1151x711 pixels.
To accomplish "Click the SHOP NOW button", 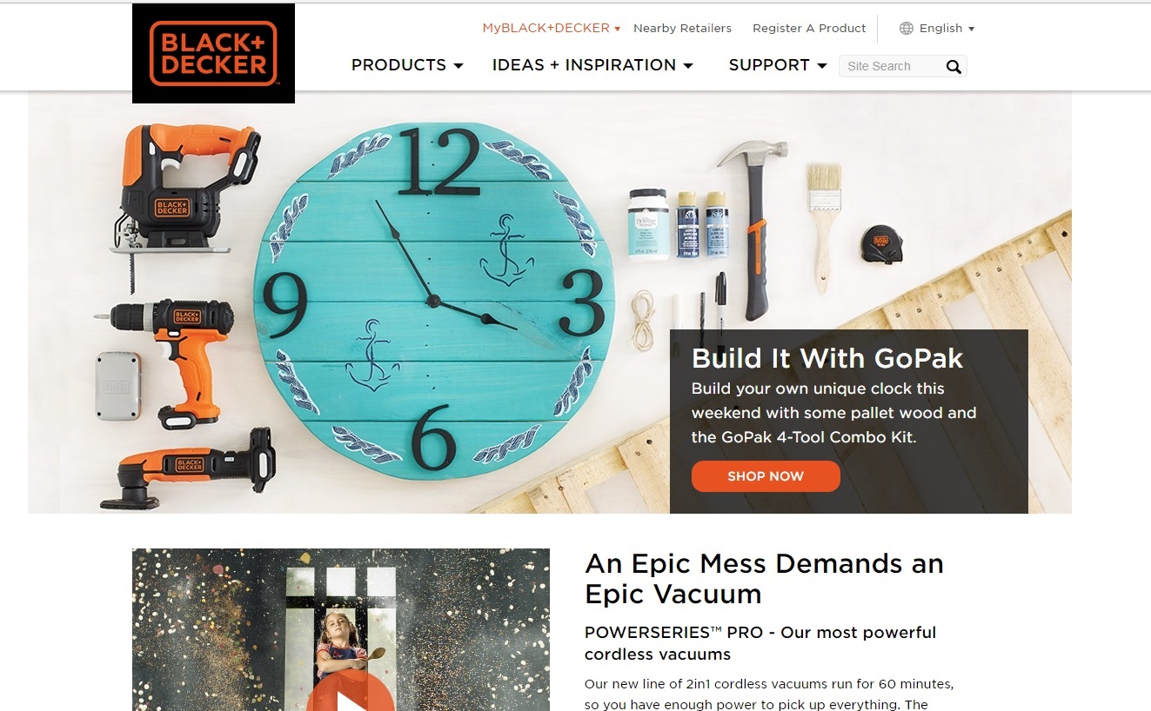I will tap(766, 476).
